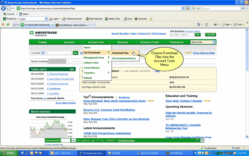Open the address bar dropdown arrow
The image size is (249, 156).
[x=183, y=8]
